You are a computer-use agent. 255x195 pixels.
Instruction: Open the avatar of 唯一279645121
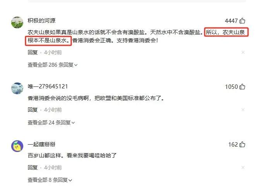17,88
